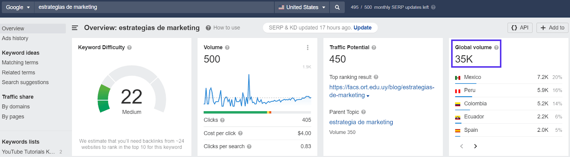Viewport: 570px width, 157px height.
Task: Go to next page of countries list
Action: [475, 146]
